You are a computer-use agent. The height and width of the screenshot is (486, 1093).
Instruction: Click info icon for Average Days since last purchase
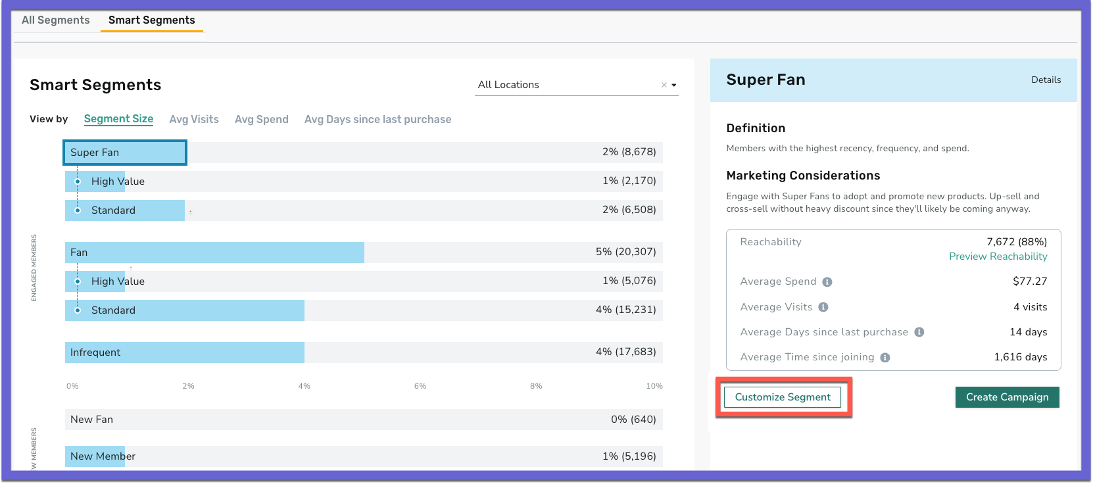(x=919, y=332)
